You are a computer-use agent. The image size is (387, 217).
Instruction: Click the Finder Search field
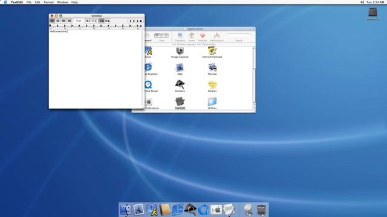coord(239,36)
